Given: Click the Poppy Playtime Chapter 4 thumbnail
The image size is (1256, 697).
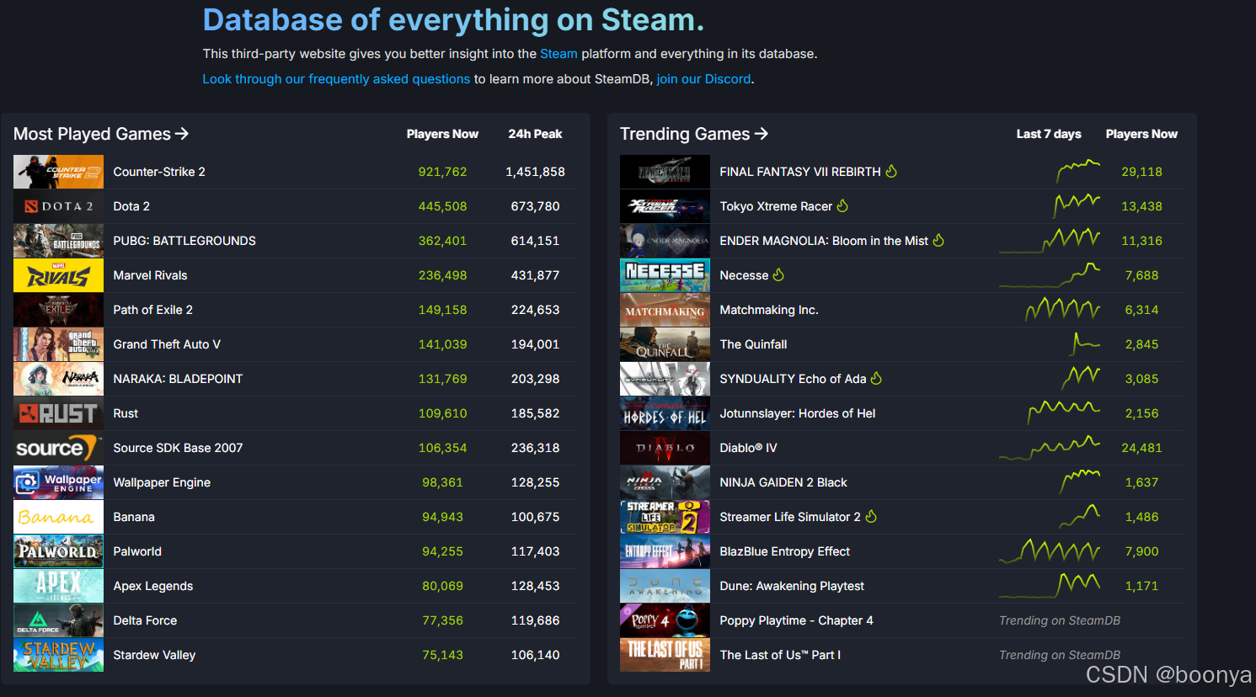Looking at the screenshot, I should (665, 620).
